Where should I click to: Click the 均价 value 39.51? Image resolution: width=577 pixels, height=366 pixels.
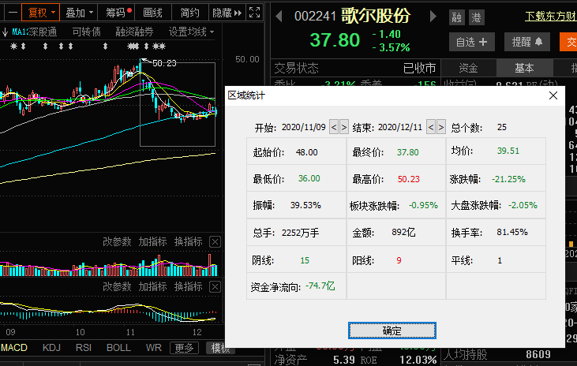[508, 151]
